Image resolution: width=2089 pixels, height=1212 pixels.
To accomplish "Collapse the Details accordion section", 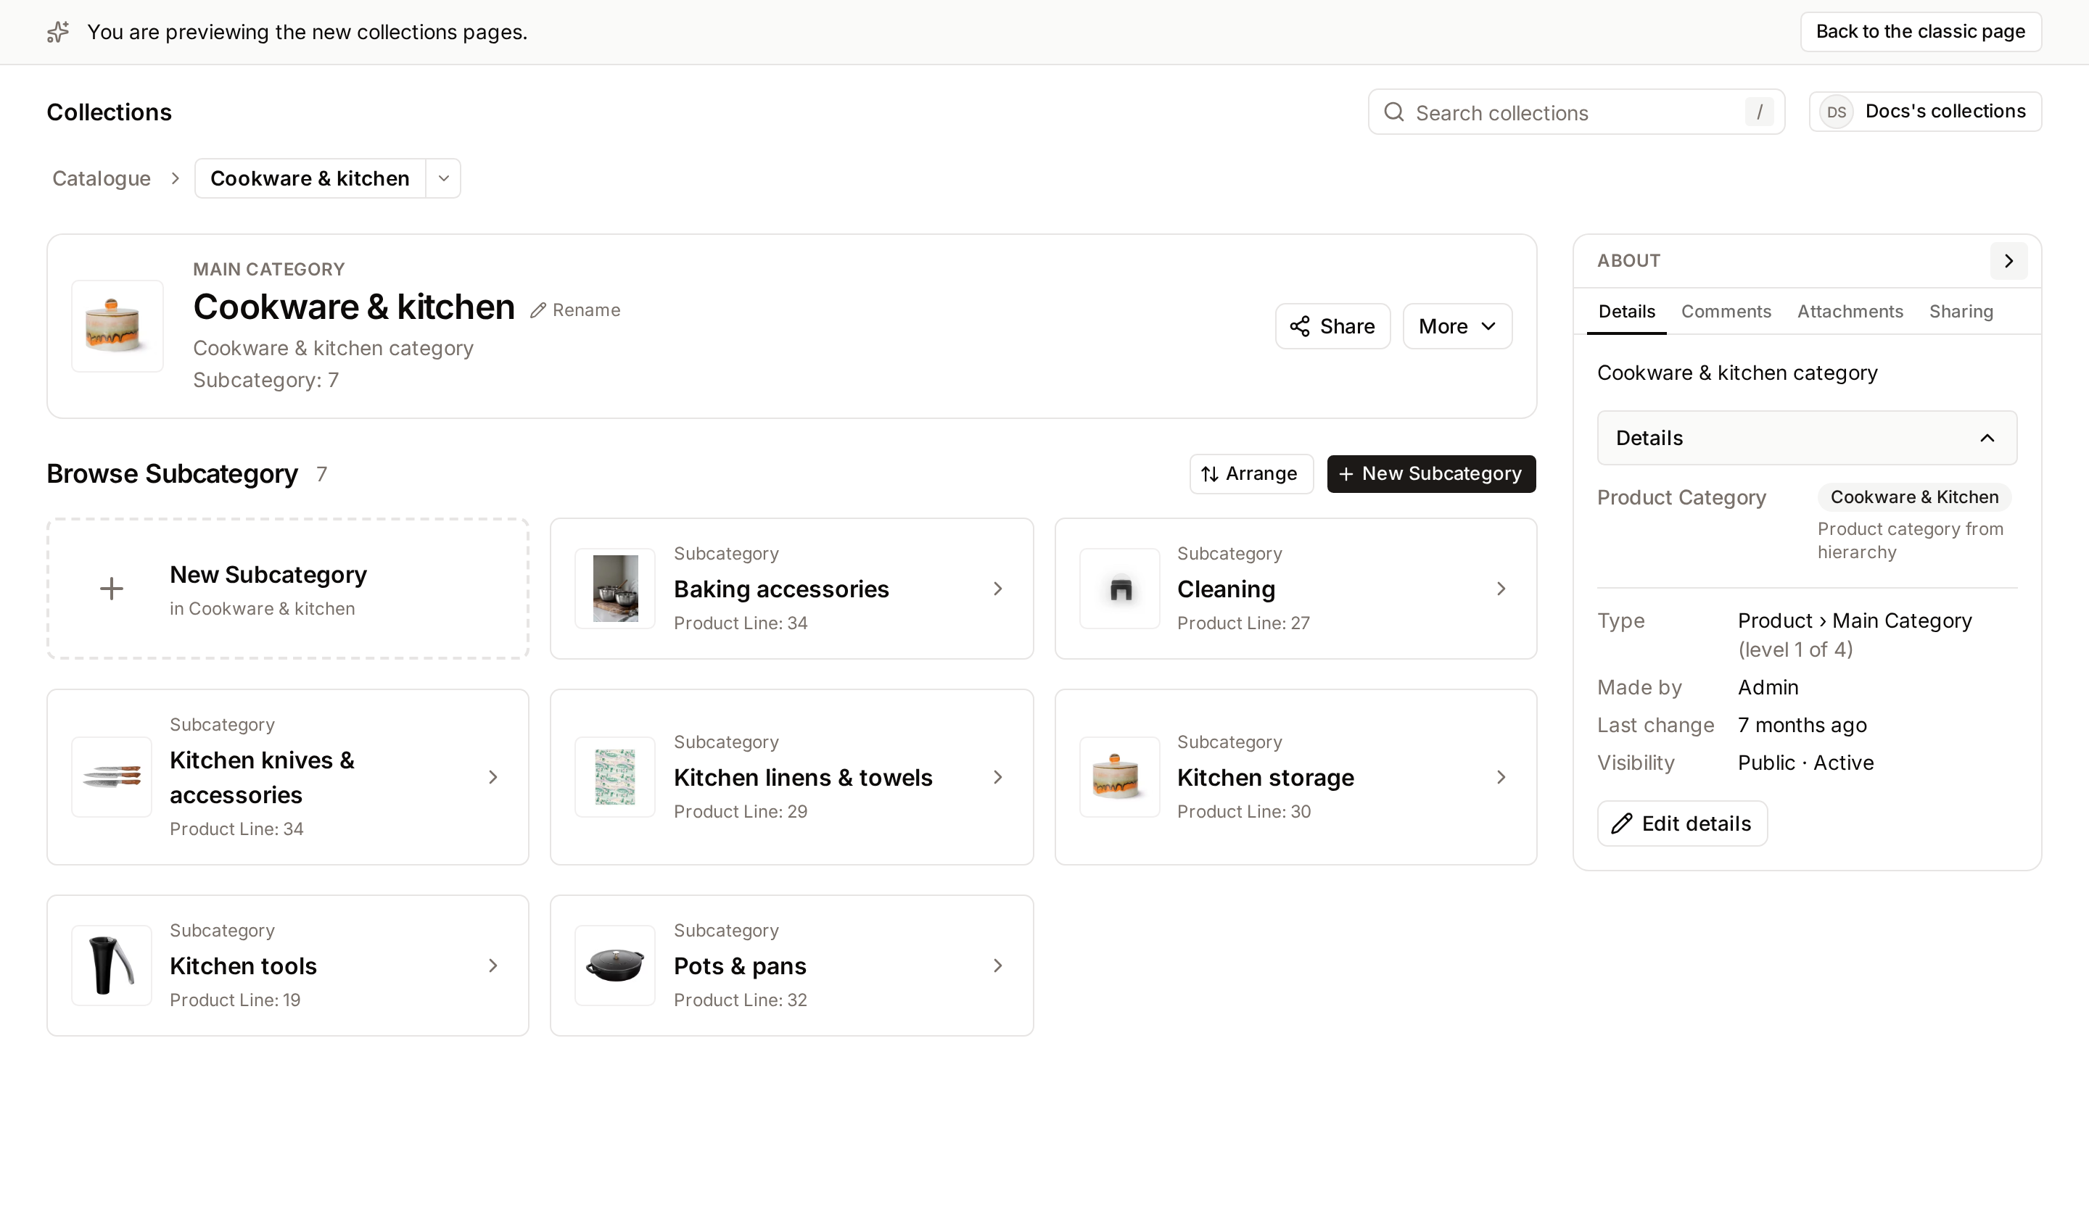I will point(1807,439).
